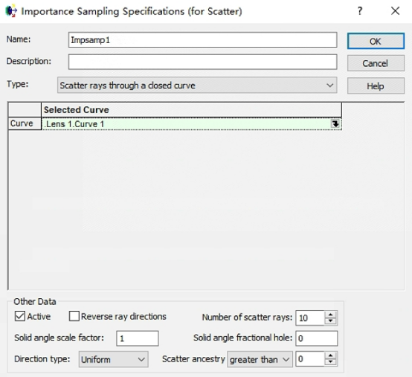Toggle the Active checkbox
Viewport: 412px width, 377px height.
[x=20, y=316]
